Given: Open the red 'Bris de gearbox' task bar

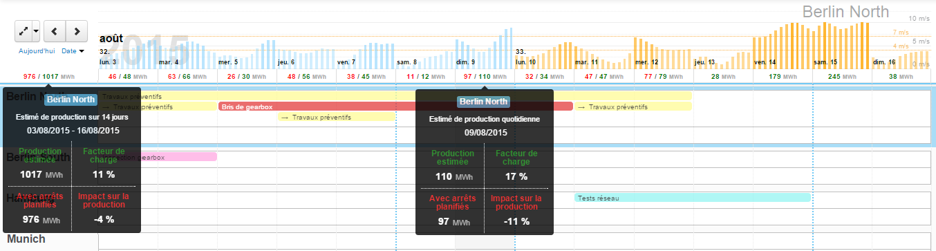Looking at the screenshot, I should tap(395, 106).
